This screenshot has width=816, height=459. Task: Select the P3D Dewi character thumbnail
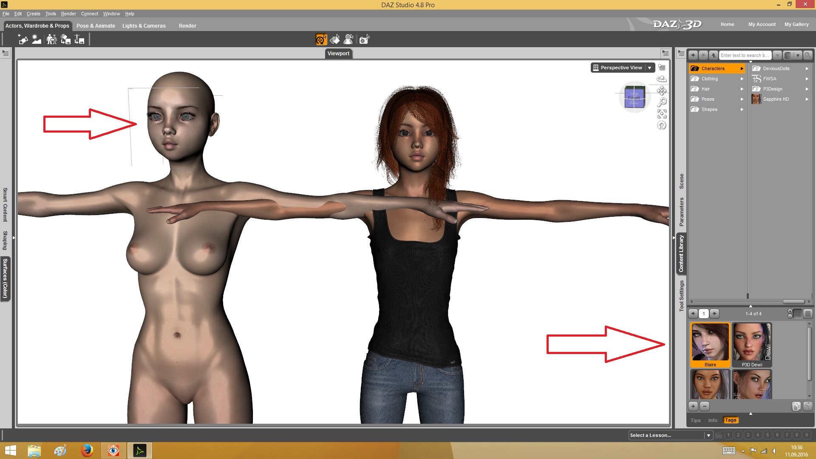pos(752,344)
